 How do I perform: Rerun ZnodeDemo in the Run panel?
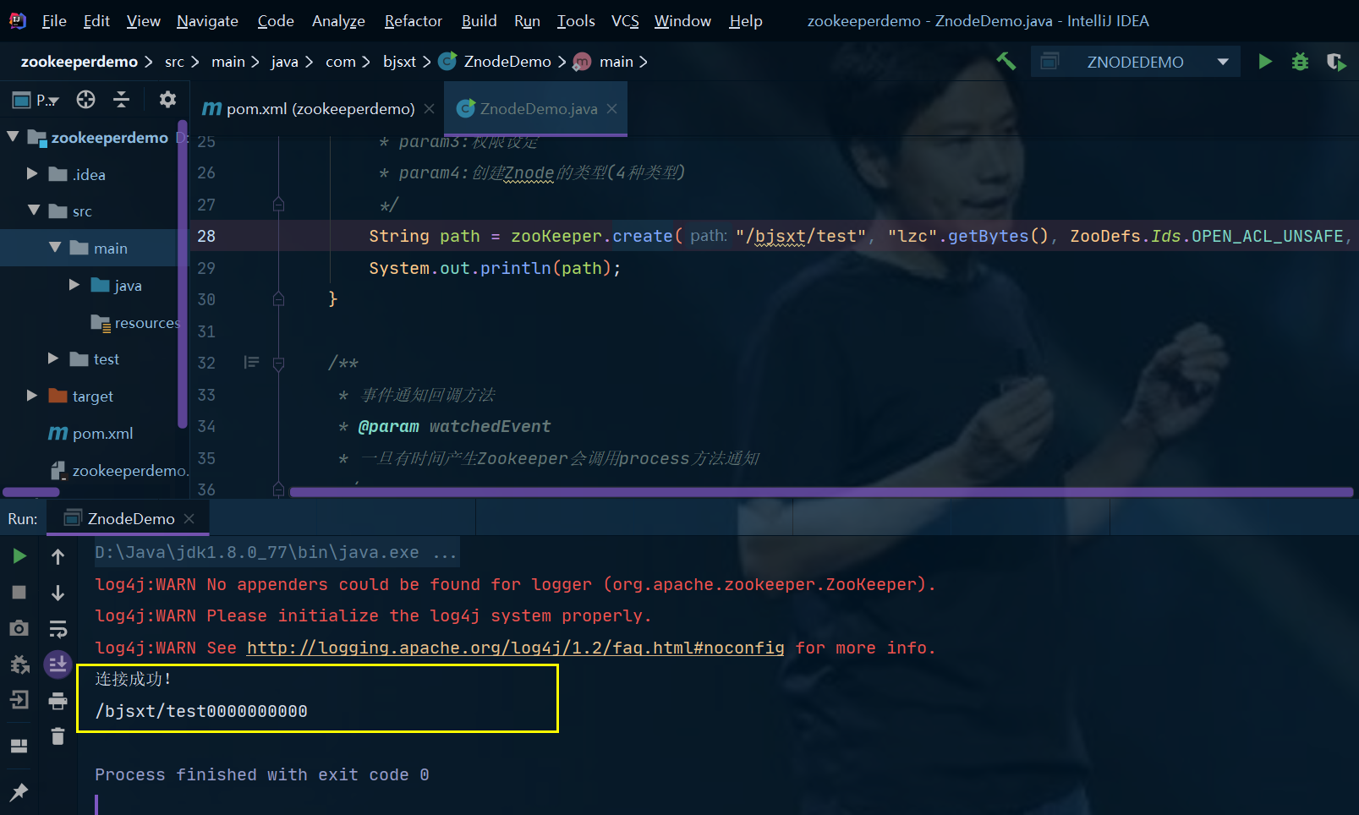19,555
